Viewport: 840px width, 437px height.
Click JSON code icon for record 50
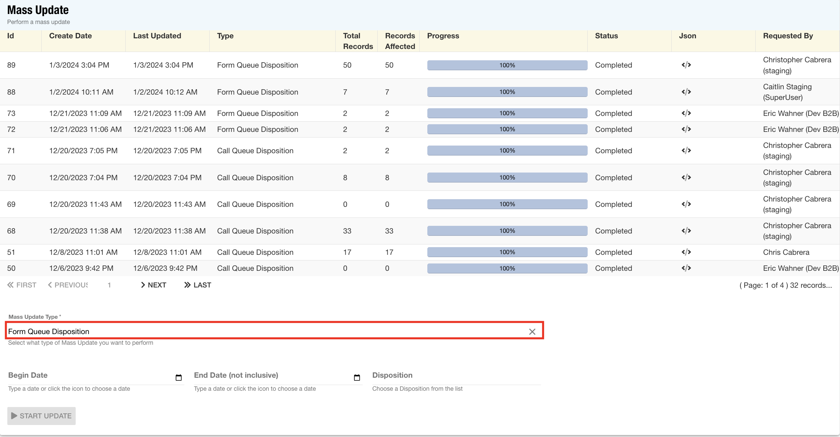click(686, 268)
